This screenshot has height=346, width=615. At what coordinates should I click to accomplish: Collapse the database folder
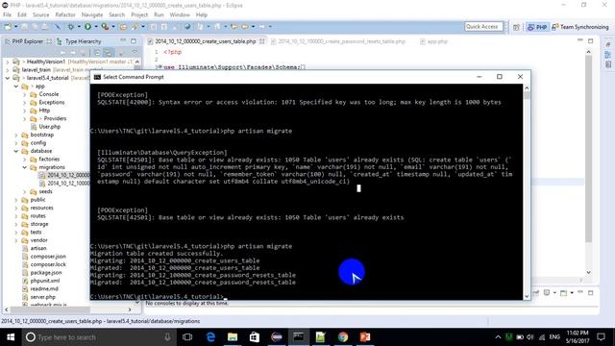(x=16, y=151)
